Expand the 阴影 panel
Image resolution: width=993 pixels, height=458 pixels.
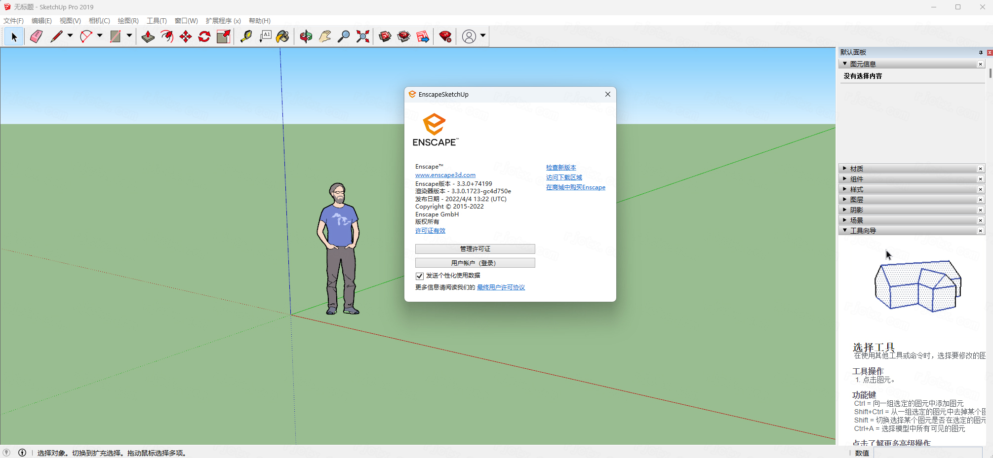845,210
